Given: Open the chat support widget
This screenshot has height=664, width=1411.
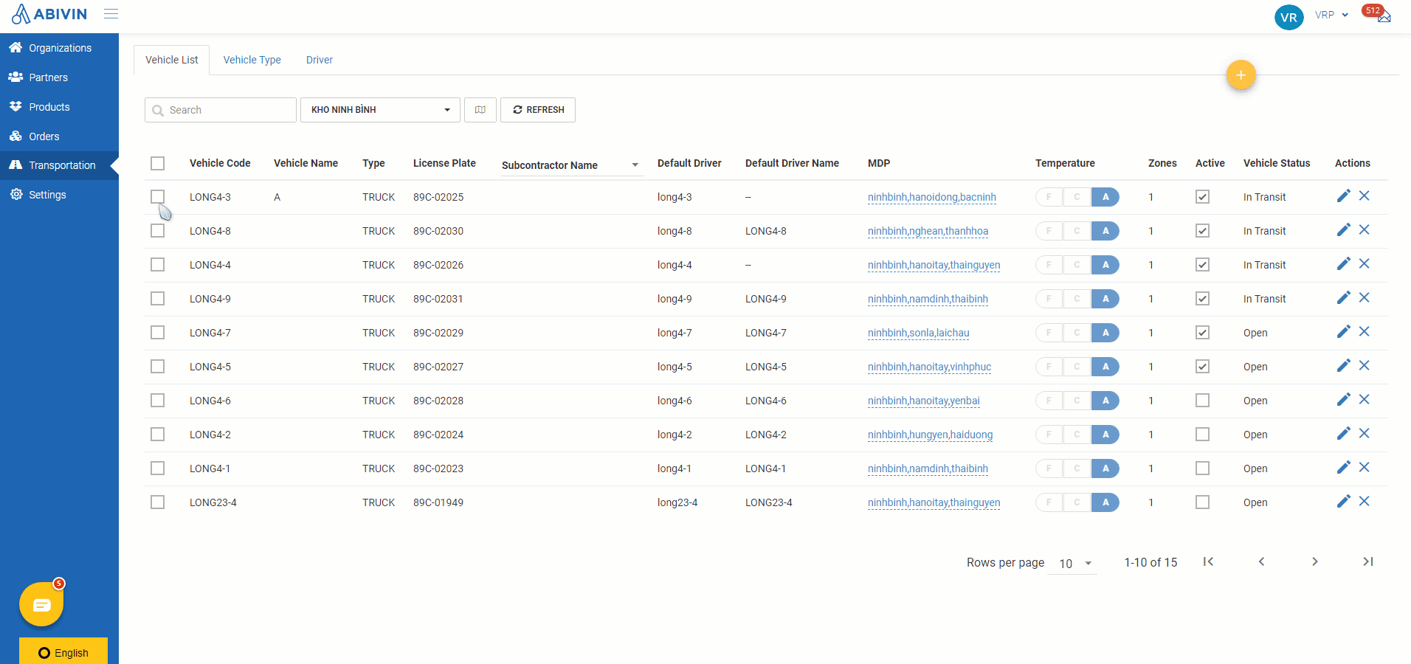Looking at the screenshot, I should pos(41,604).
